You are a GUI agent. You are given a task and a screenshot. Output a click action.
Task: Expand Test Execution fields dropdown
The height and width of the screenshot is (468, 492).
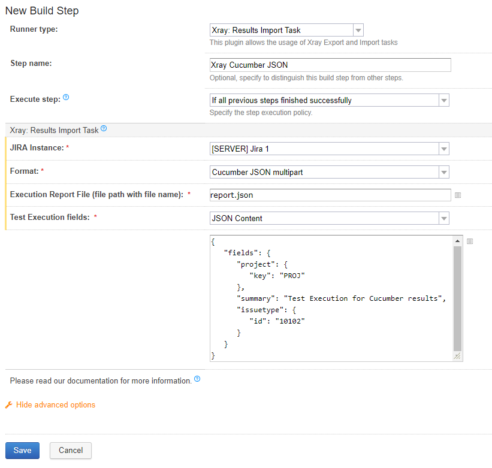coord(330,218)
